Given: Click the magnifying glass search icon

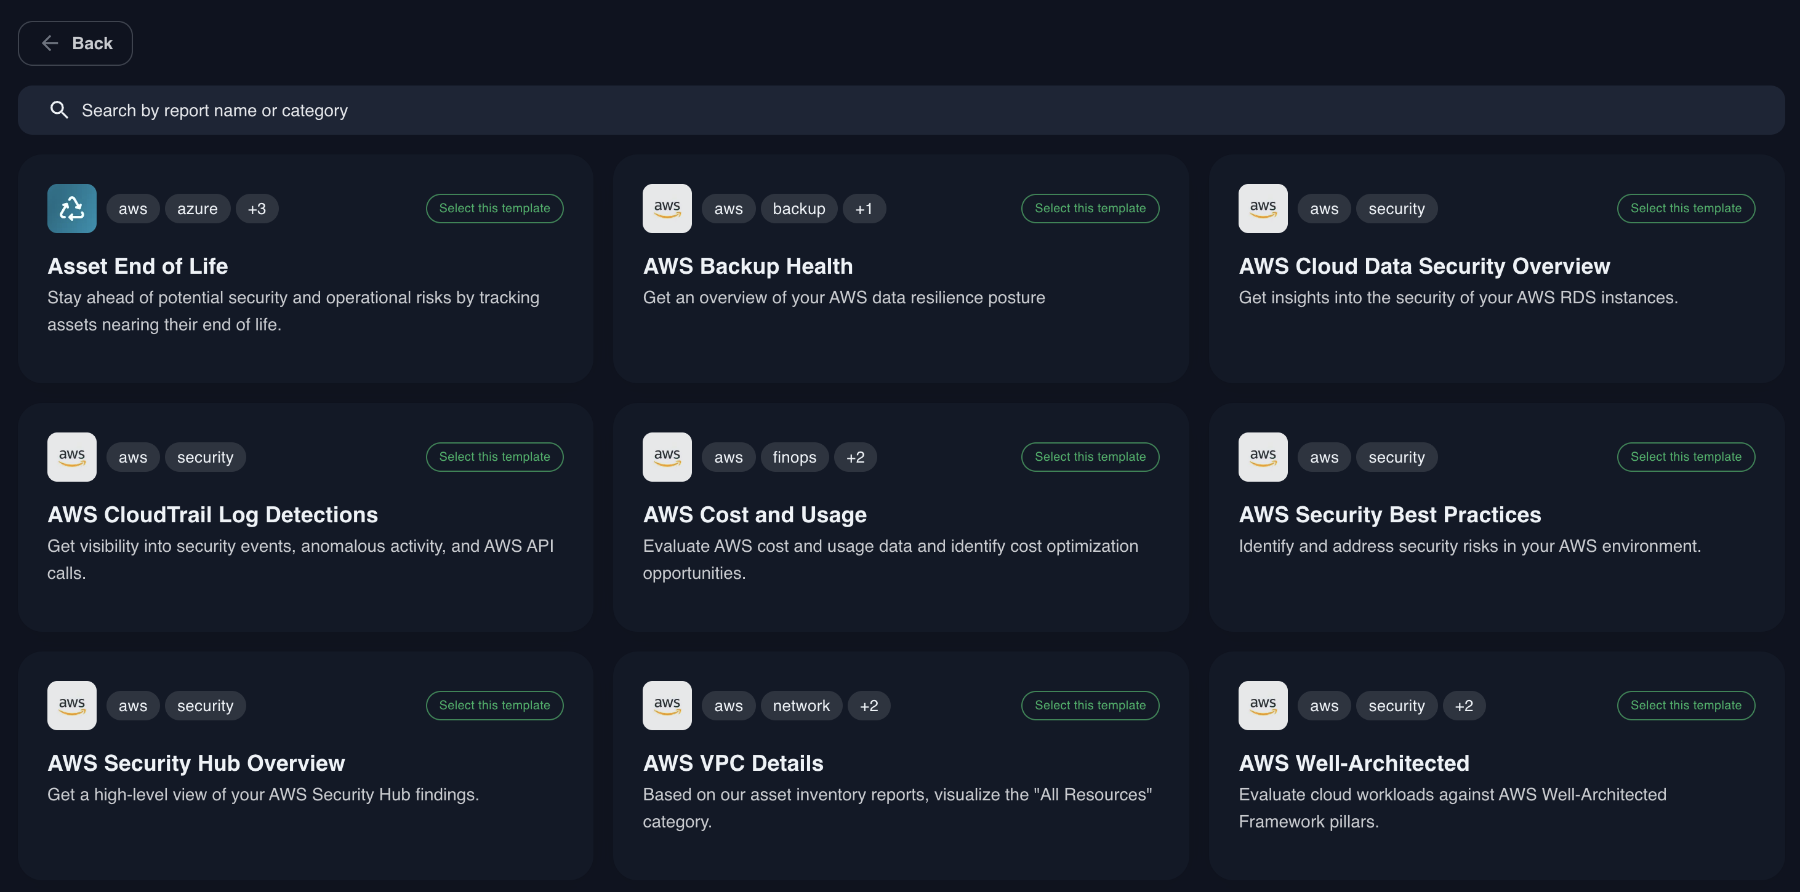Looking at the screenshot, I should pos(59,110).
